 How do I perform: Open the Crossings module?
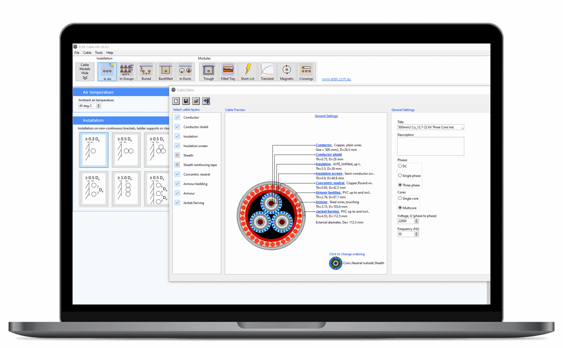(x=306, y=71)
